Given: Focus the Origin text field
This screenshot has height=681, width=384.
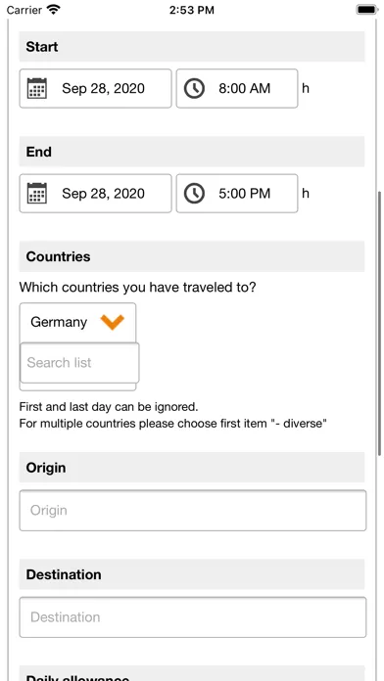Looking at the screenshot, I should click(x=193, y=511).
